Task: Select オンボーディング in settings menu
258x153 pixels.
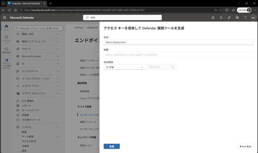Action: pyautogui.click(x=89, y=115)
